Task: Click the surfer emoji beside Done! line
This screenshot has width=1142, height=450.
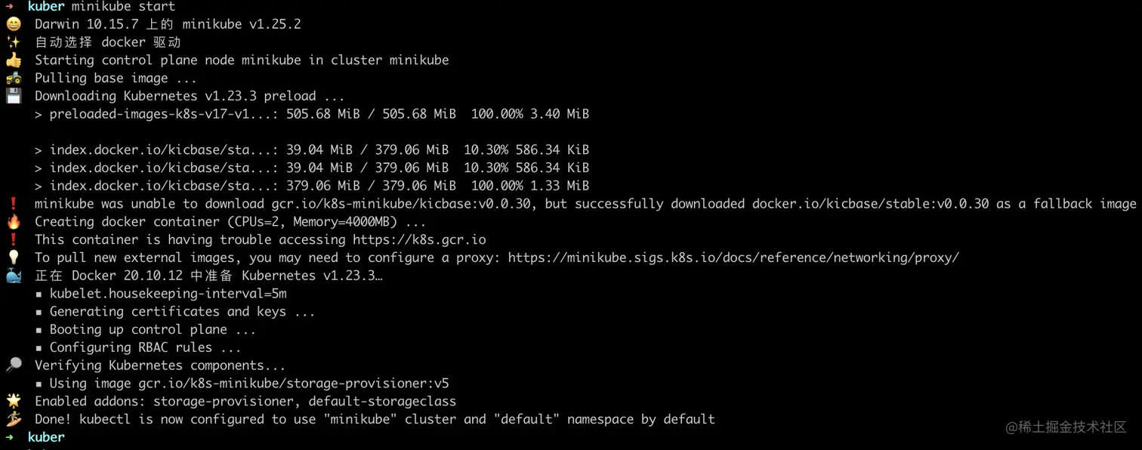Action: (13, 419)
